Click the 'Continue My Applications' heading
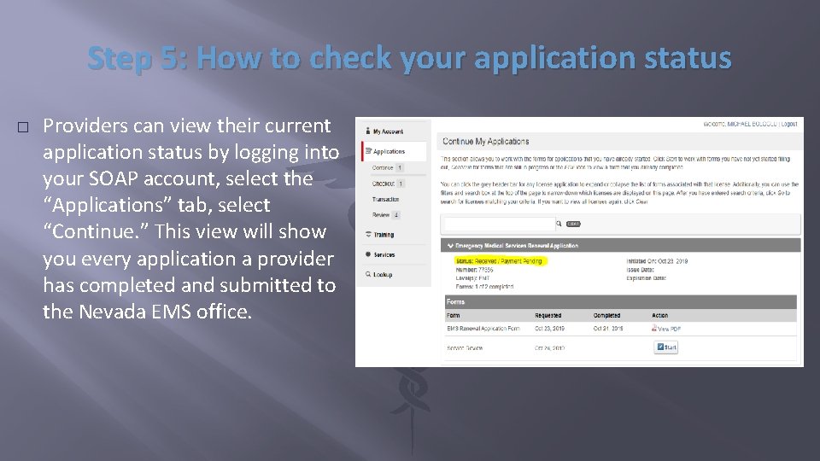The height and width of the screenshot is (461, 820). coord(485,141)
